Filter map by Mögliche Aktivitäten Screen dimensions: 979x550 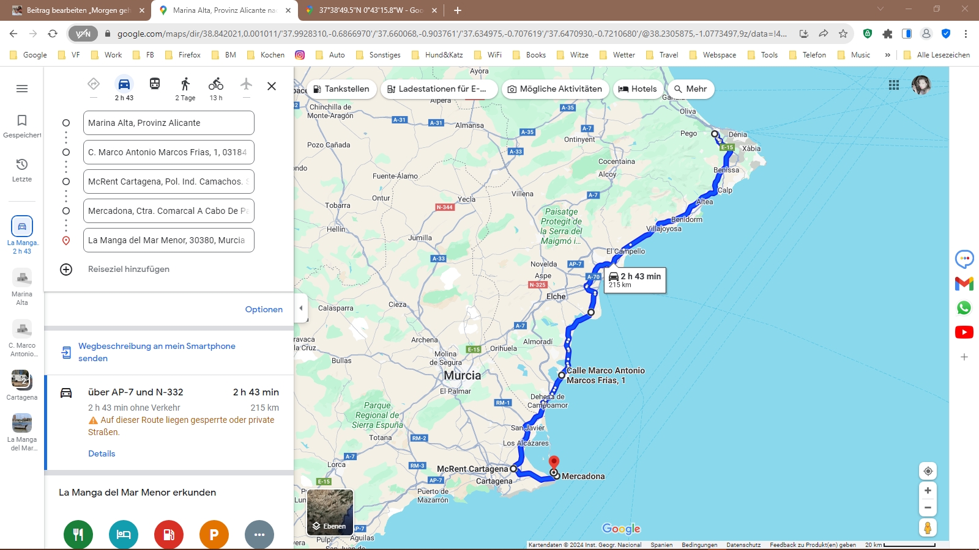click(555, 89)
